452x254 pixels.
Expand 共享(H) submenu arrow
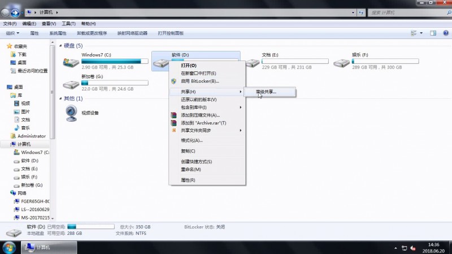click(x=241, y=92)
